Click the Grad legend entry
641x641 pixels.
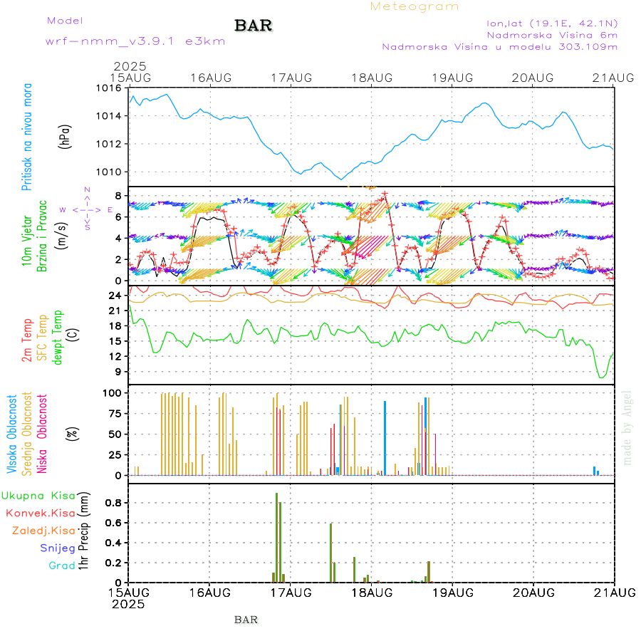pos(61,566)
